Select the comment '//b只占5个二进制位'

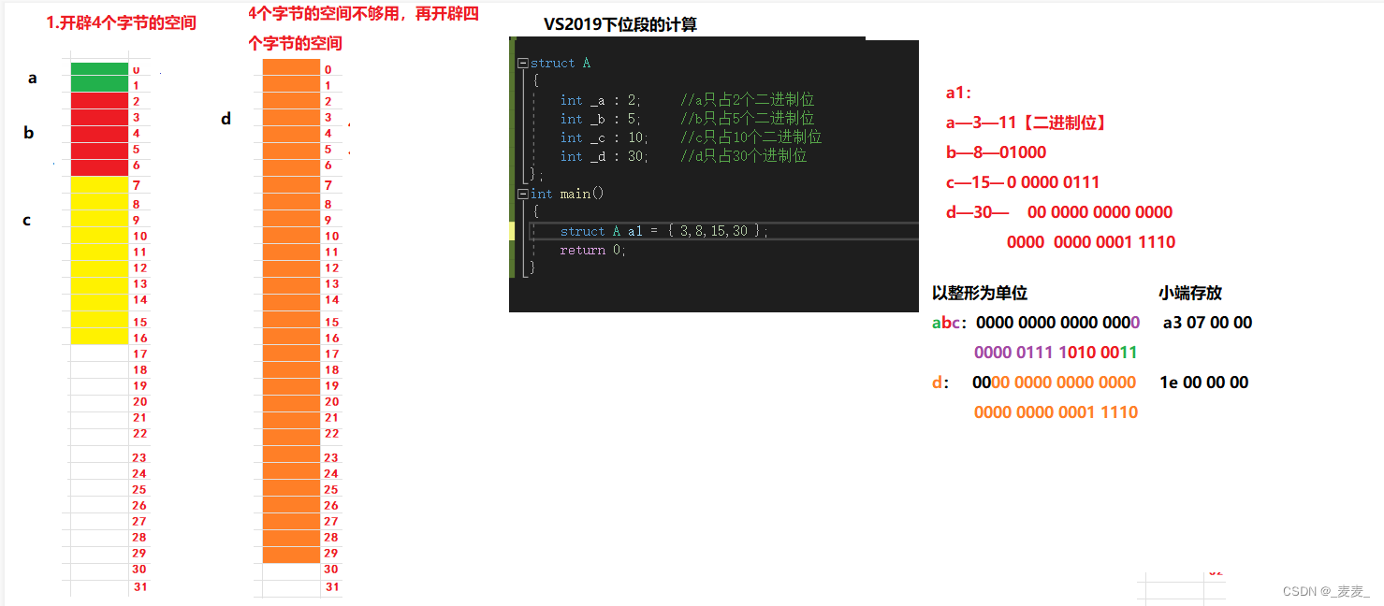(748, 120)
